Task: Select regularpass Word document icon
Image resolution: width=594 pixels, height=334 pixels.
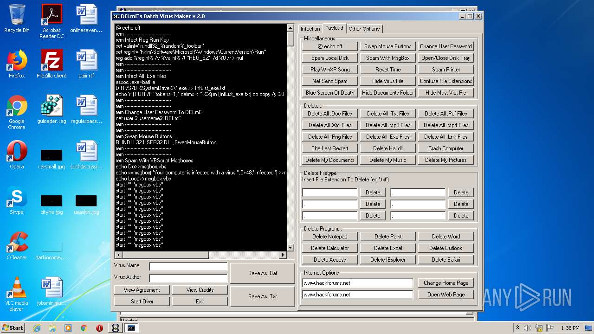Action: point(86,109)
